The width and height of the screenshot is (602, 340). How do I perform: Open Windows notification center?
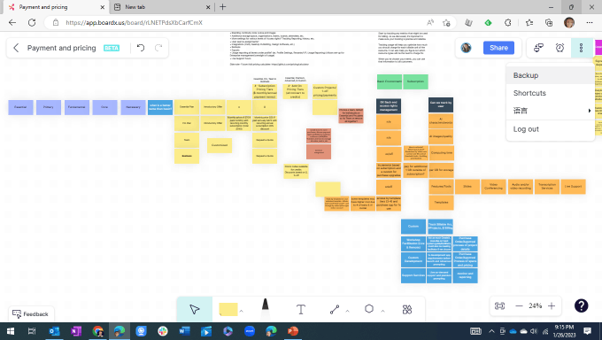[x=588, y=331]
